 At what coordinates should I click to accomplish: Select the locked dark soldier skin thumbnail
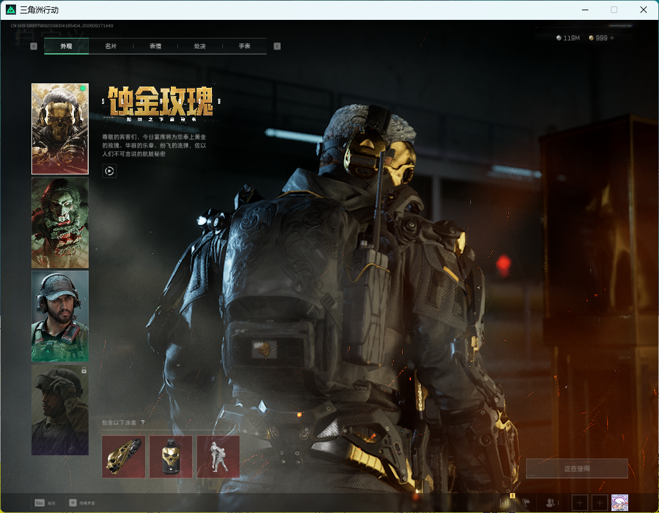tap(60, 410)
